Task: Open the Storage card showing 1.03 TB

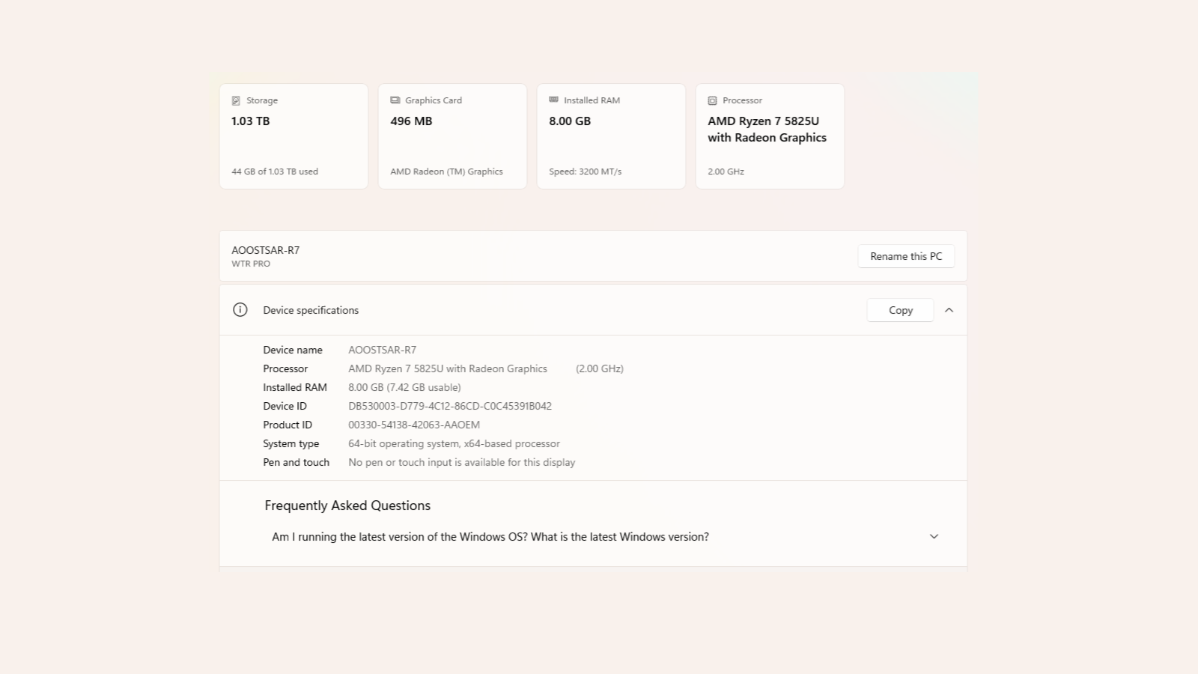Action: (294, 136)
